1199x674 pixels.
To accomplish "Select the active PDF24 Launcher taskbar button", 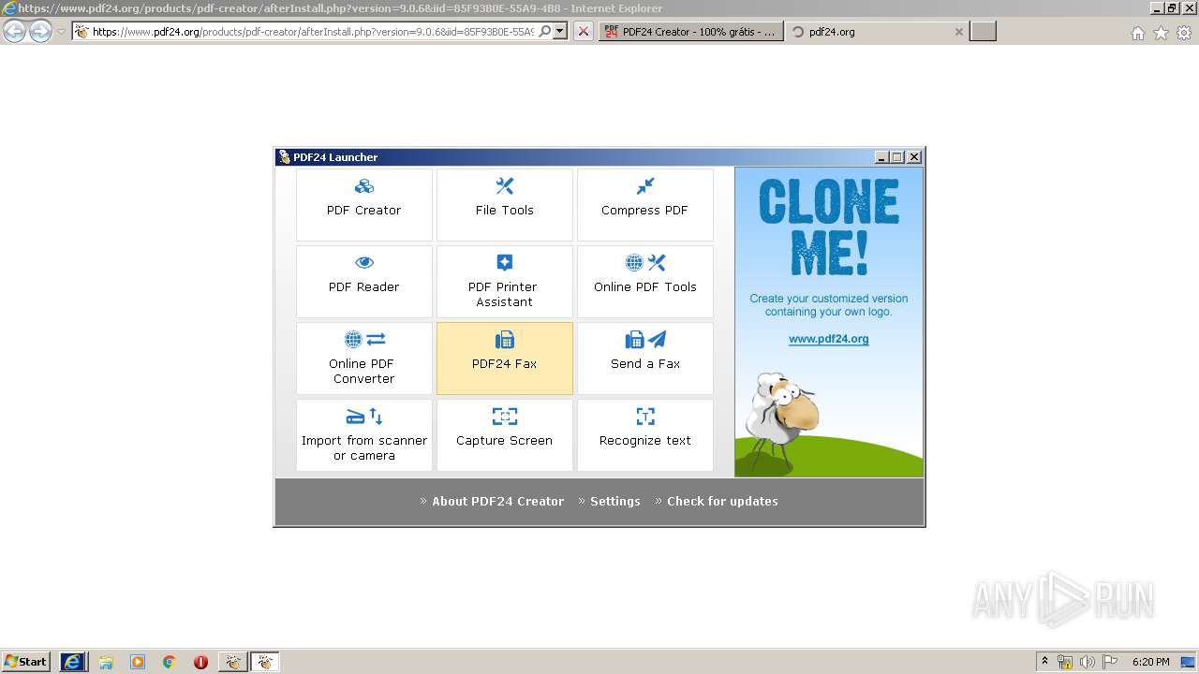I will click(x=264, y=662).
